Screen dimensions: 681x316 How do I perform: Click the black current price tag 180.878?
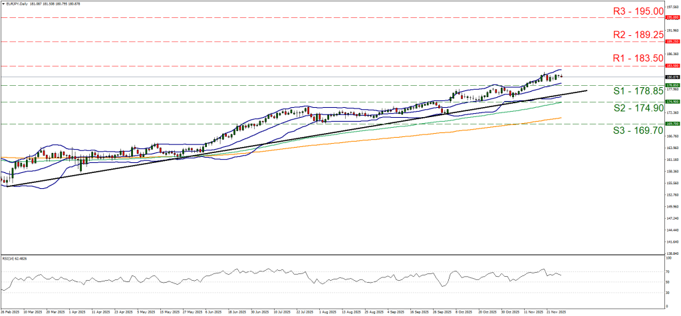pos(672,77)
